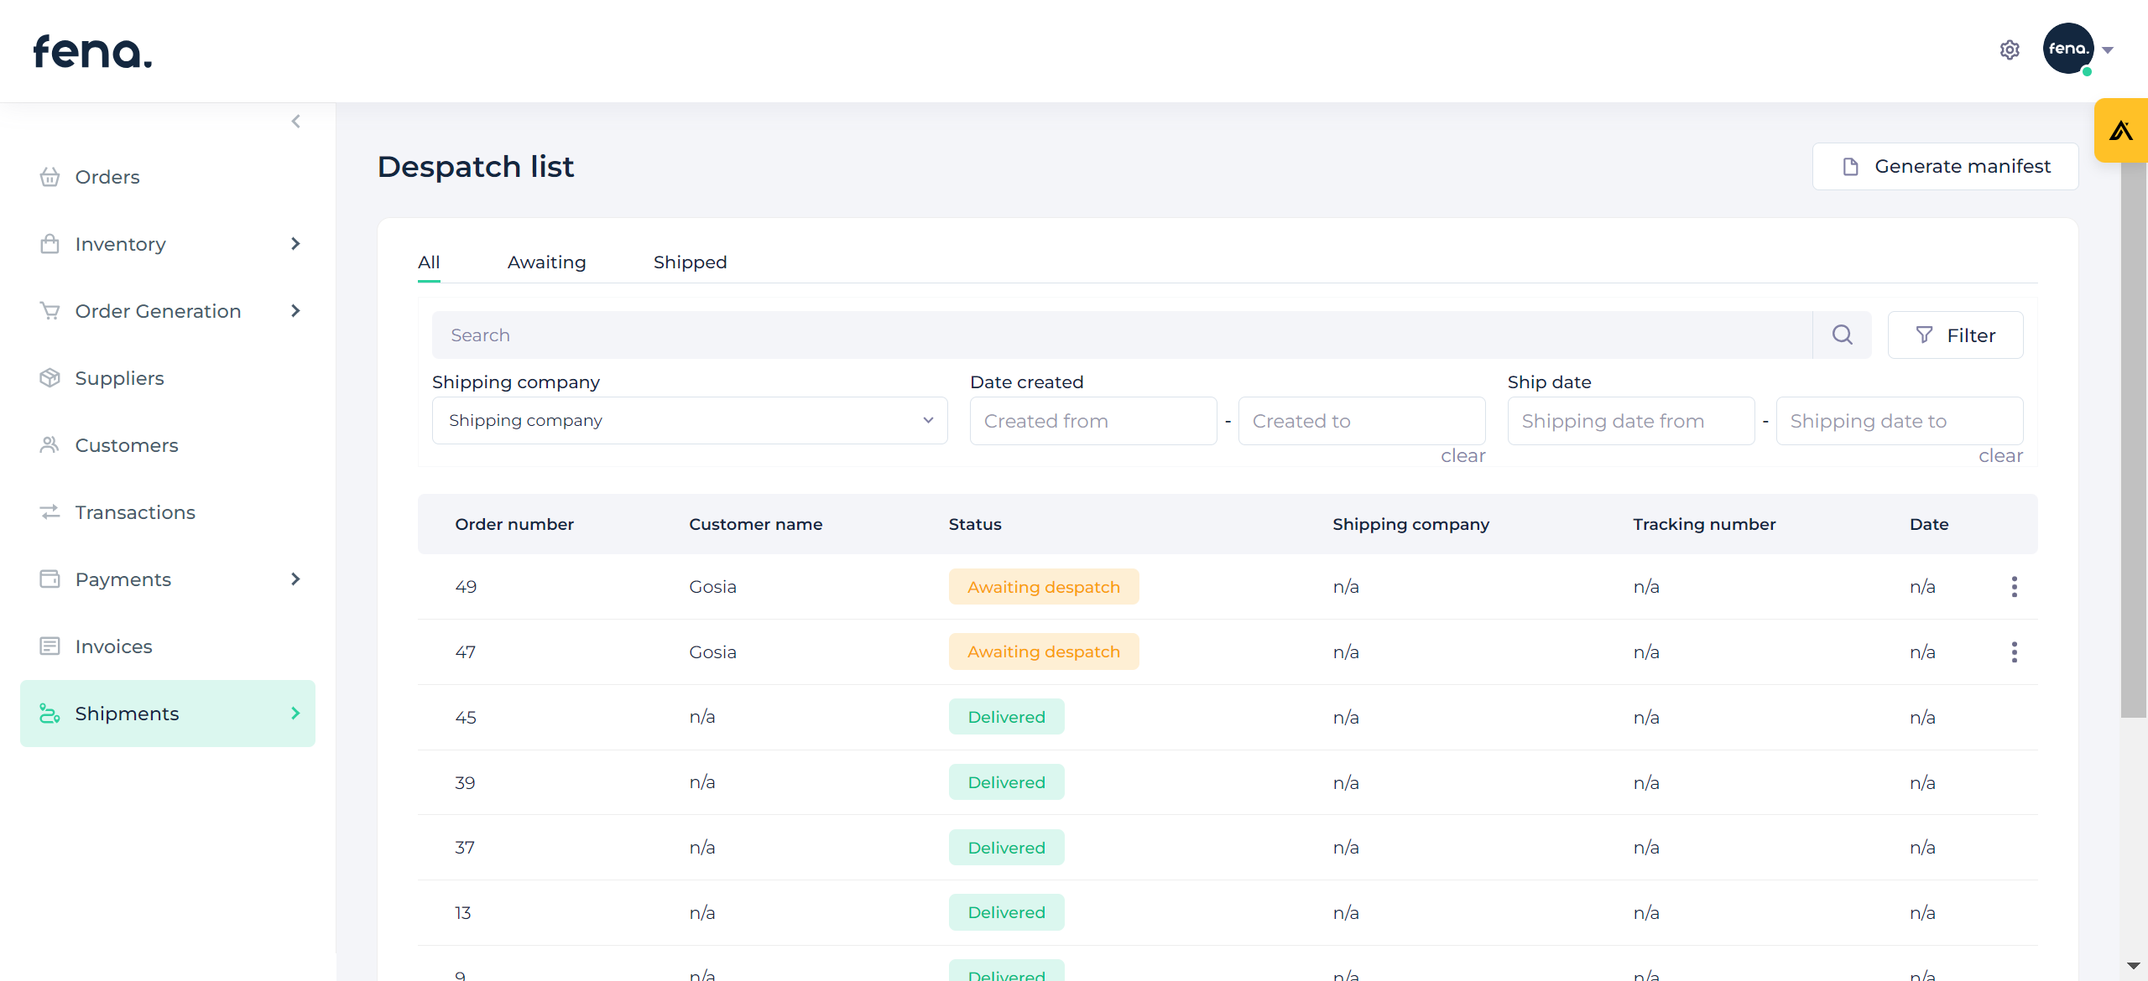Click the search magnifier icon
The height and width of the screenshot is (981, 2148).
click(x=1842, y=335)
